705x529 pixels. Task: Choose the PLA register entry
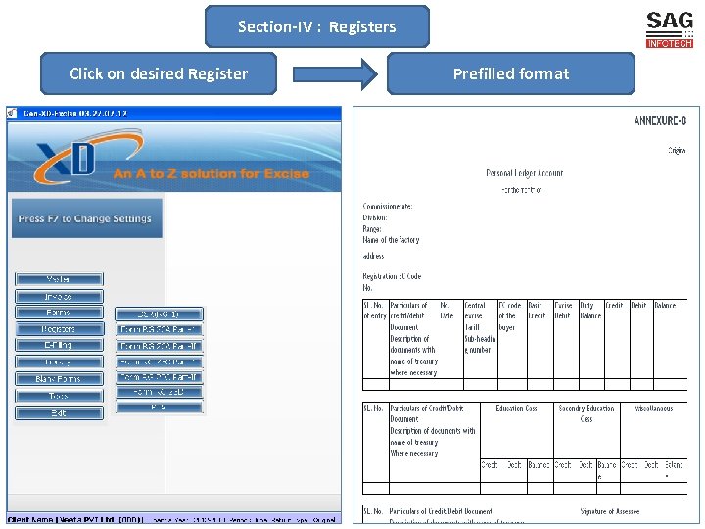(159, 408)
